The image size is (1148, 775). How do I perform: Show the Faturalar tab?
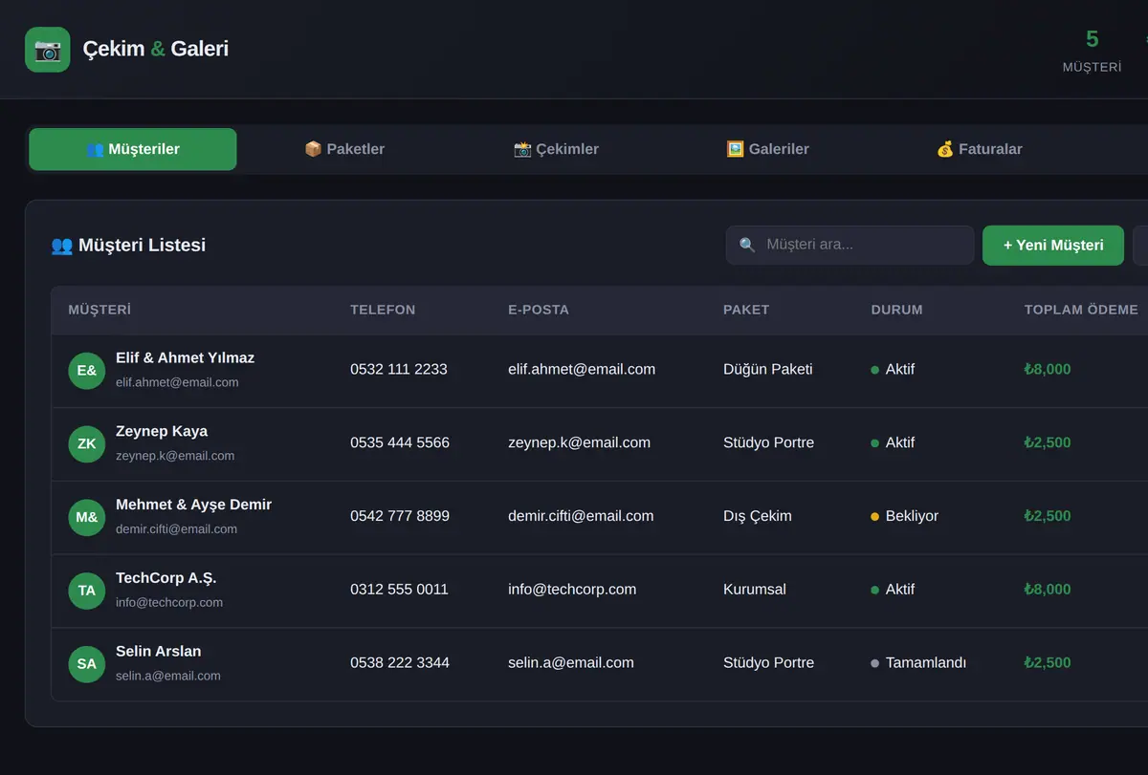pyautogui.click(x=979, y=149)
